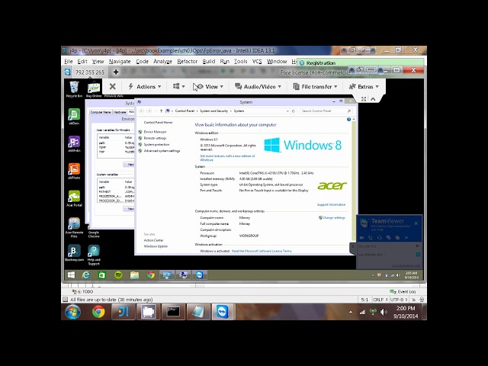Click the IntelliJ IDEA taskbar icon
This screenshot has height=366, width=488.
(x=124, y=312)
